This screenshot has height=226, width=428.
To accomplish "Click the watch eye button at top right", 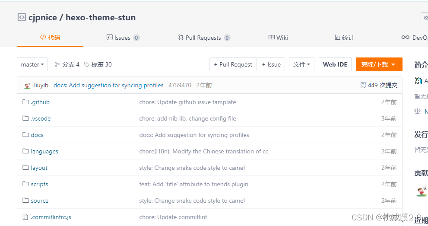I will 425,18.
